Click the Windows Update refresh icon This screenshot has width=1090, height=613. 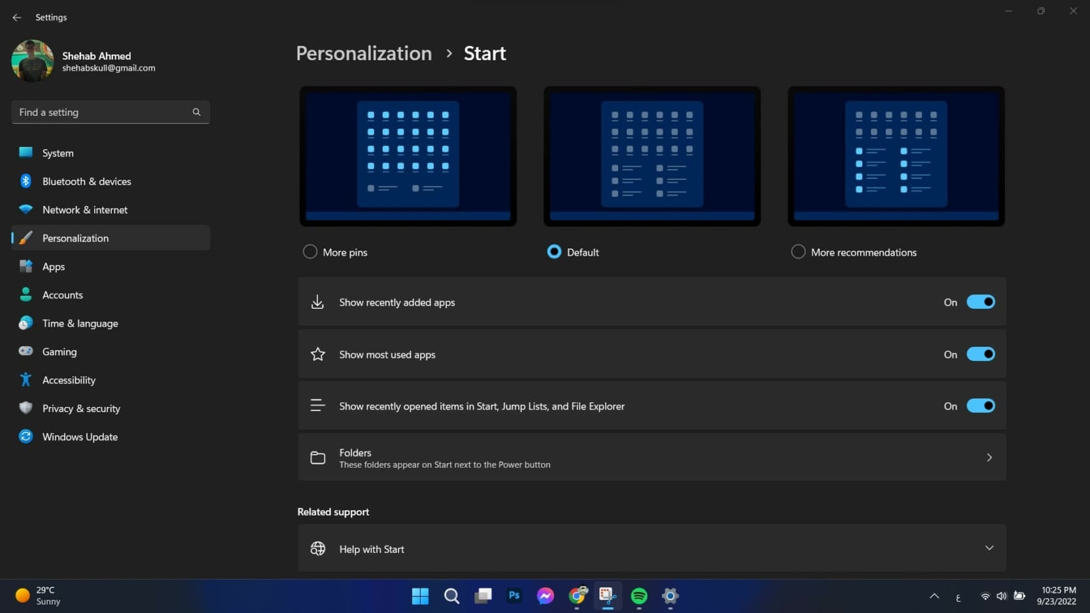pos(26,436)
